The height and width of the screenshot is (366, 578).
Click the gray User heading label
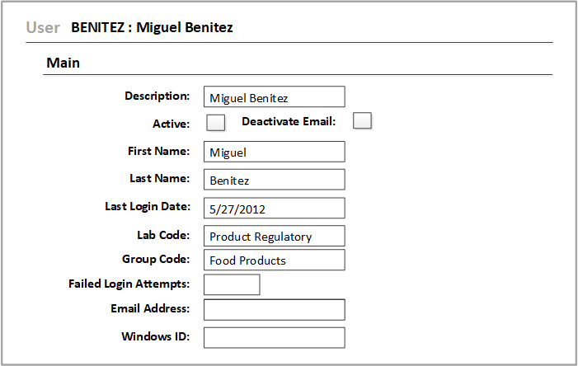(43, 27)
